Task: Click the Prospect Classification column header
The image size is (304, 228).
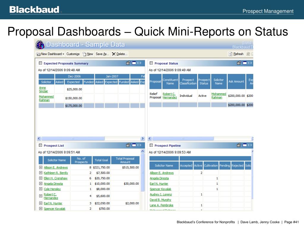Action: 188,81
